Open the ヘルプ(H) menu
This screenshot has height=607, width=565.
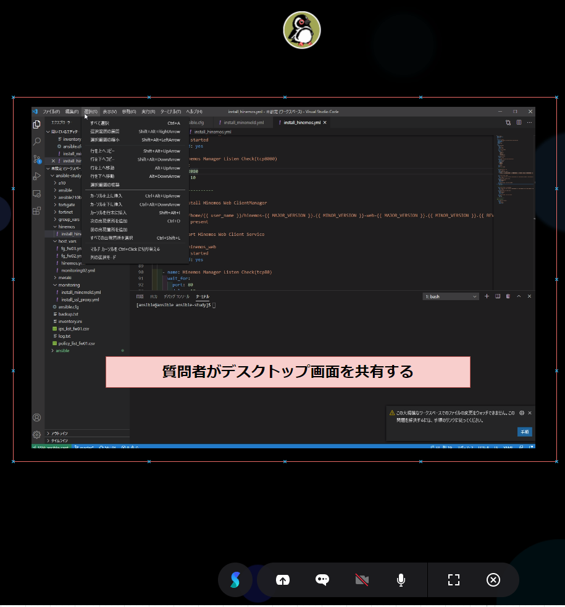(x=194, y=112)
